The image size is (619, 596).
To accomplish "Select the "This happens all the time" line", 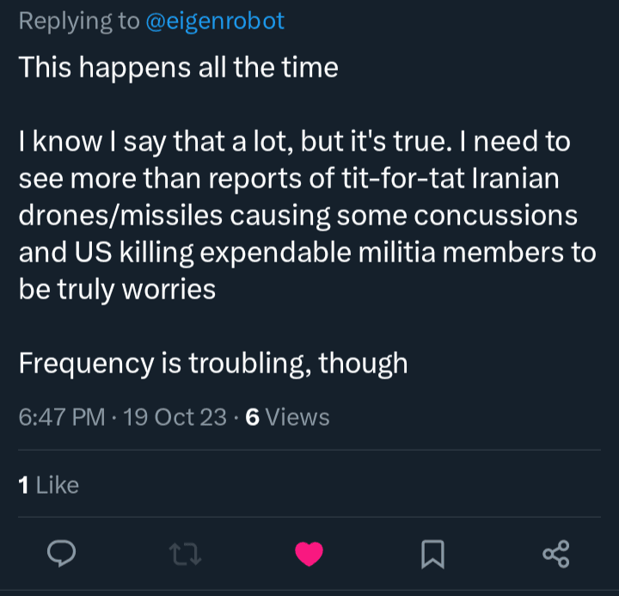I will tap(178, 68).
